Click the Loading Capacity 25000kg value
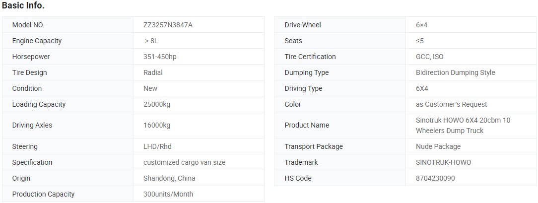538x203 pixels. click(157, 104)
